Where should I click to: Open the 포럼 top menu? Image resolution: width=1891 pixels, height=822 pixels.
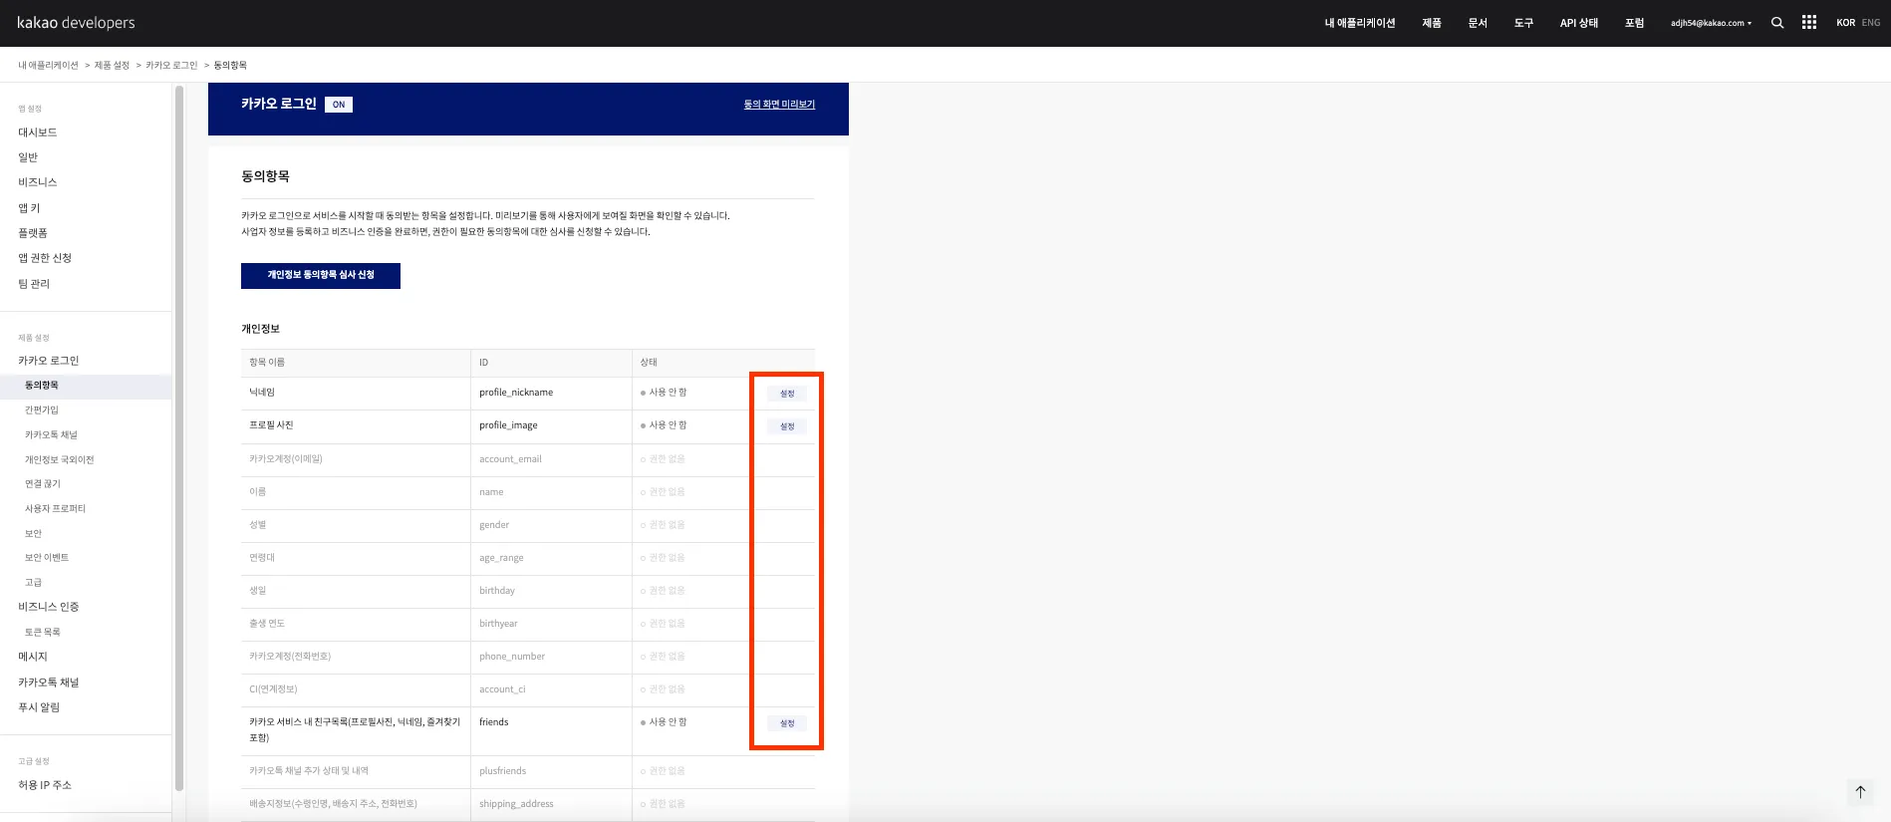1634,23
